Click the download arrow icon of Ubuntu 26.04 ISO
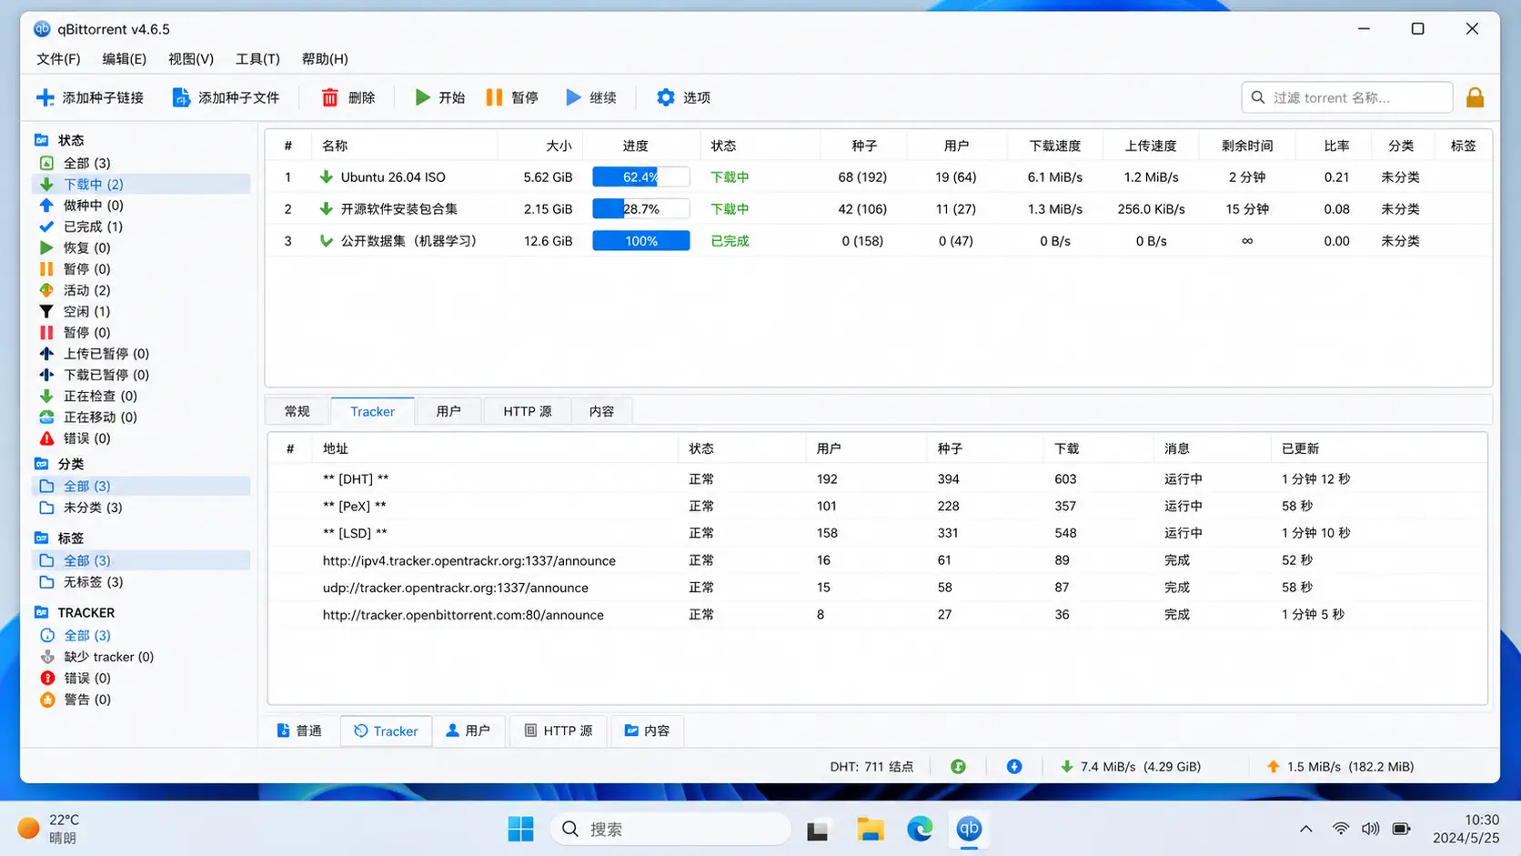This screenshot has height=856, width=1521. 326,177
